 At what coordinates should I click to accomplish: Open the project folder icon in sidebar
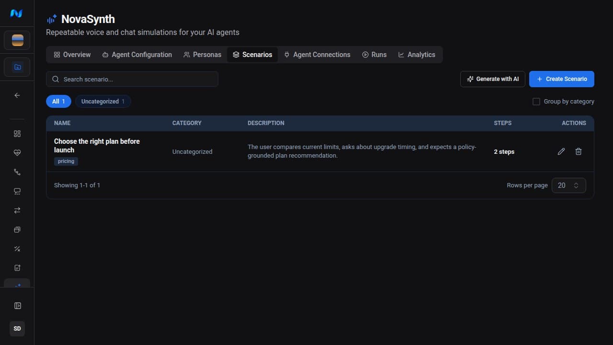tap(17, 67)
